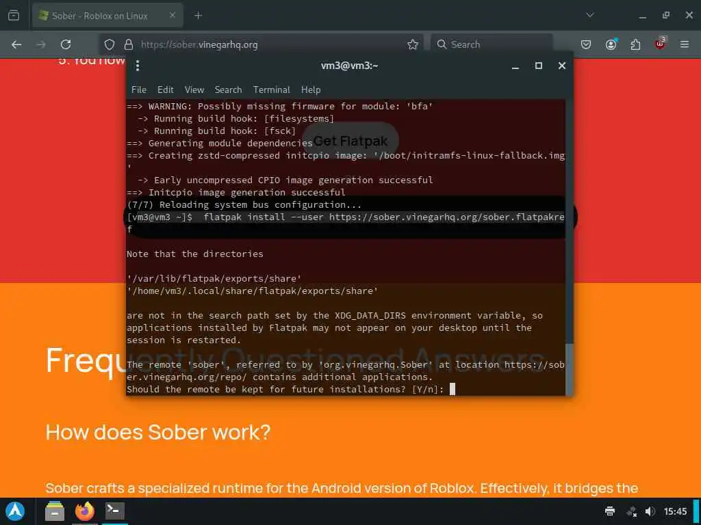Image resolution: width=701 pixels, height=525 pixels.
Task: Click the terminal taskbar icon
Action: click(115, 511)
